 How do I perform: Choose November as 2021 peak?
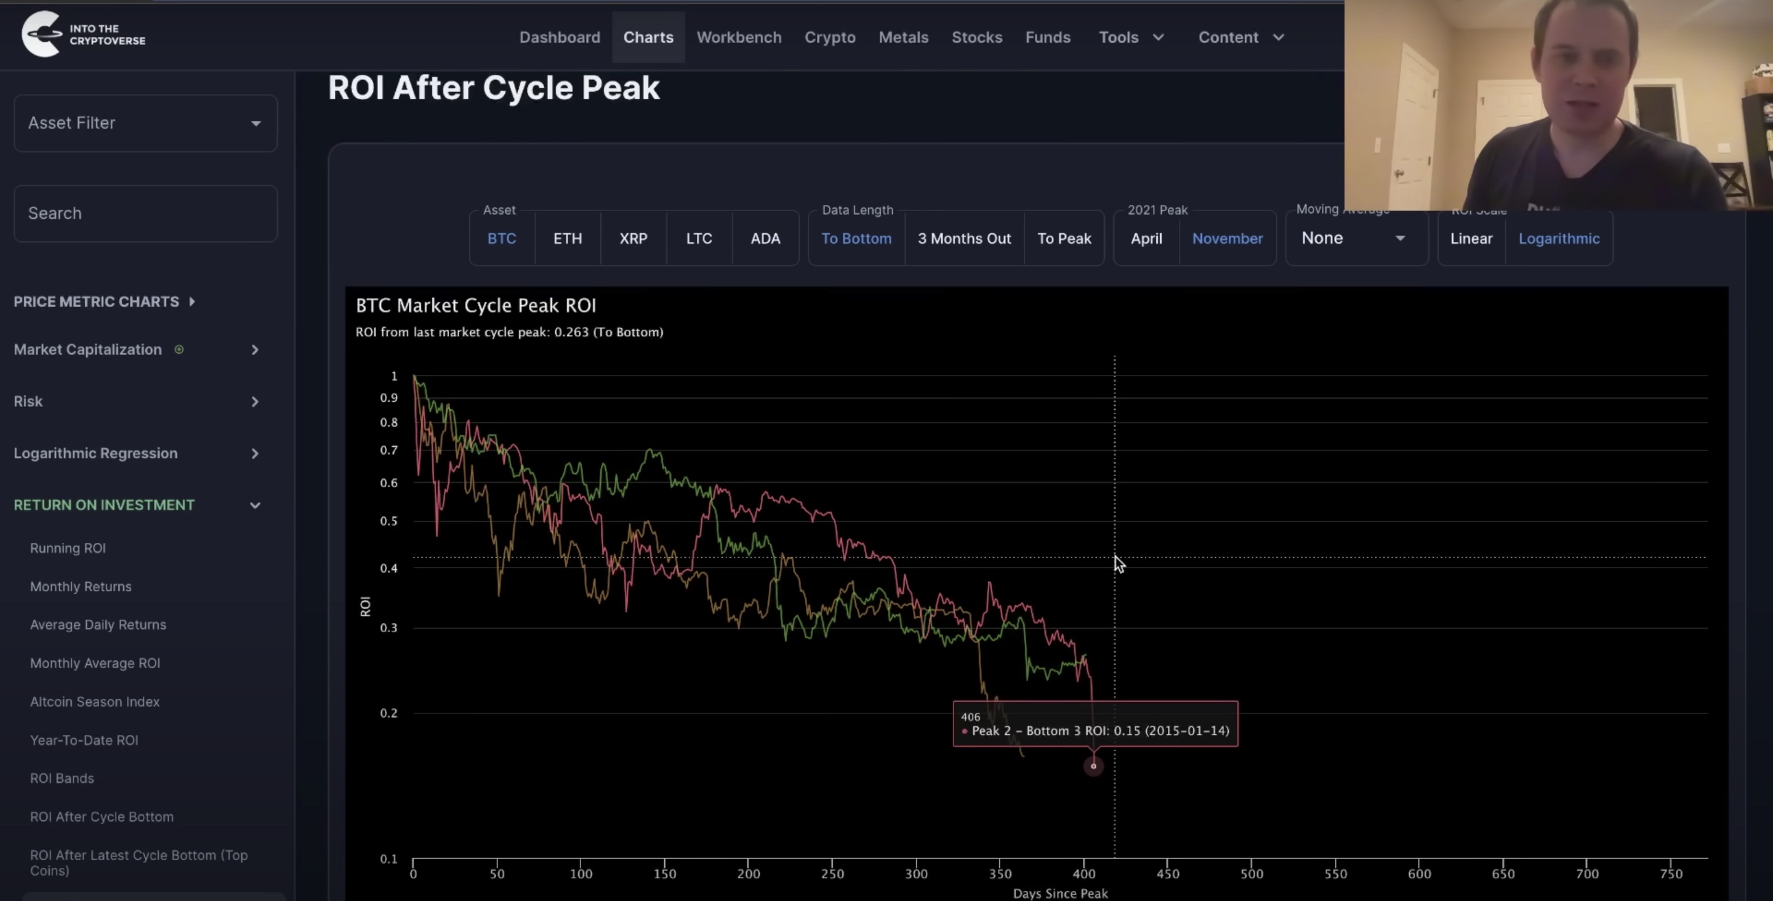tap(1227, 239)
